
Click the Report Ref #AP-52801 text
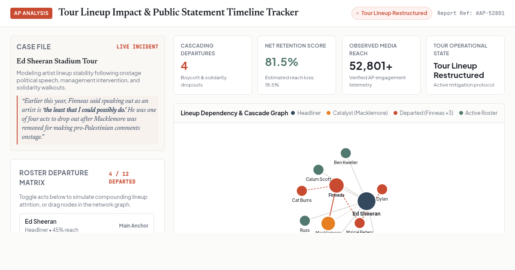(x=471, y=13)
